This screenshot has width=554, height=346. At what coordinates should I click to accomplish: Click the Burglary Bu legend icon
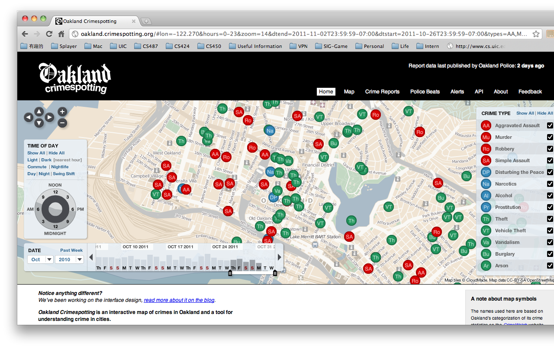pos(486,254)
